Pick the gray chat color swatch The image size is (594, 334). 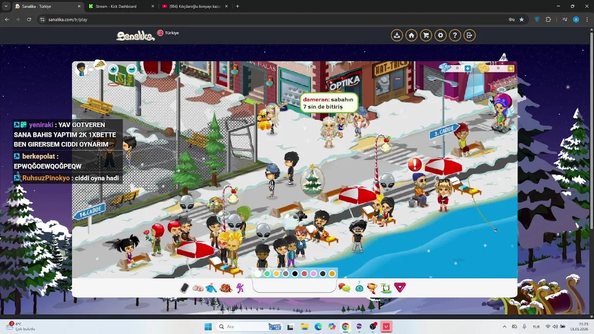click(x=286, y=274)
